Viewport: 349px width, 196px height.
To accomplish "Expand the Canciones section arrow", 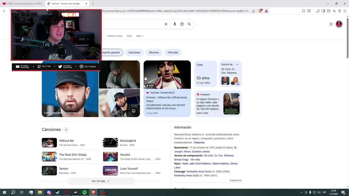I will click(x=66, y=130).
